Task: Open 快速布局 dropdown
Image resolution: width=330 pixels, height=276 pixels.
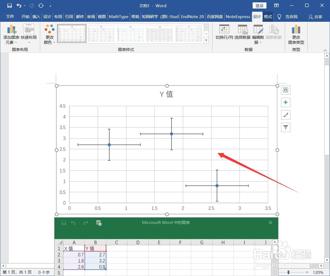Action: (29, 35)
